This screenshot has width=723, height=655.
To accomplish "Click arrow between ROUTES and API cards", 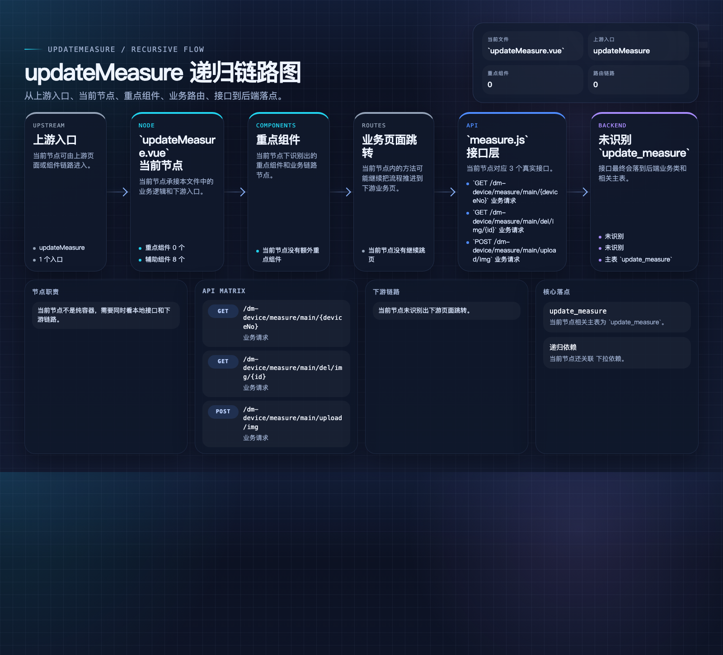I will (446, 192).
